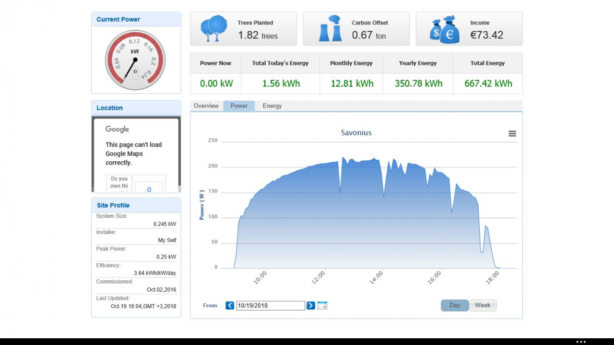Click the Installer value My Self
Image resolution: width=614 pixels, height=345 pixels.
point(167,240)
